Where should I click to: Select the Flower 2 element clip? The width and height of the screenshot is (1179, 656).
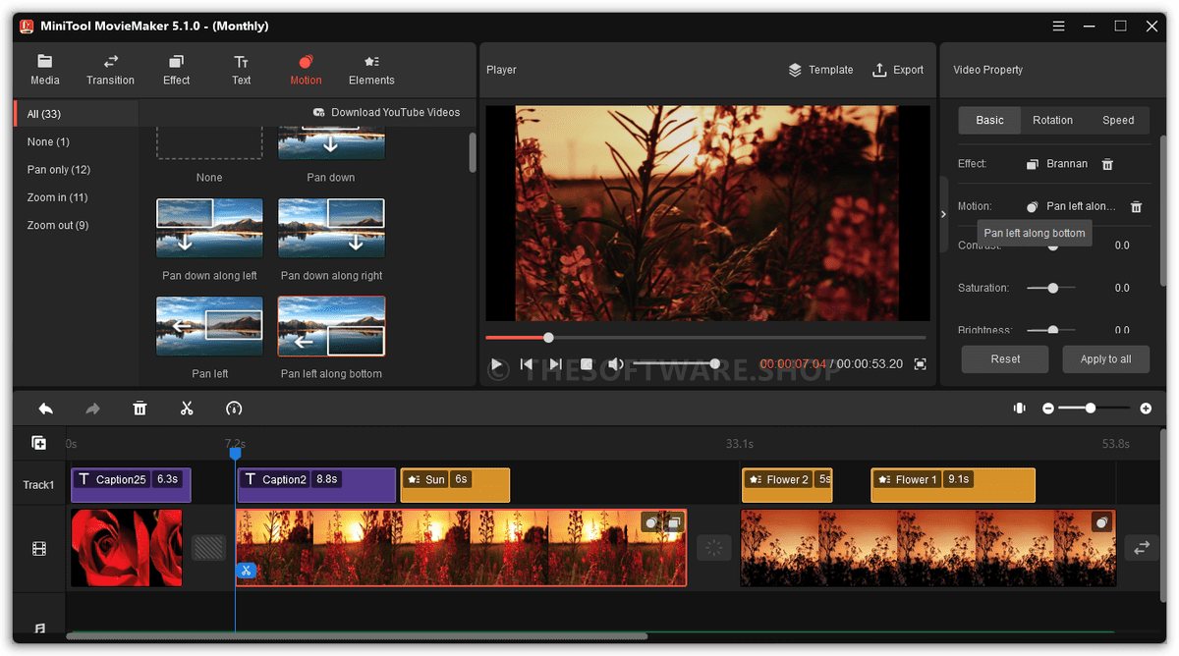[x=787, y=485]
